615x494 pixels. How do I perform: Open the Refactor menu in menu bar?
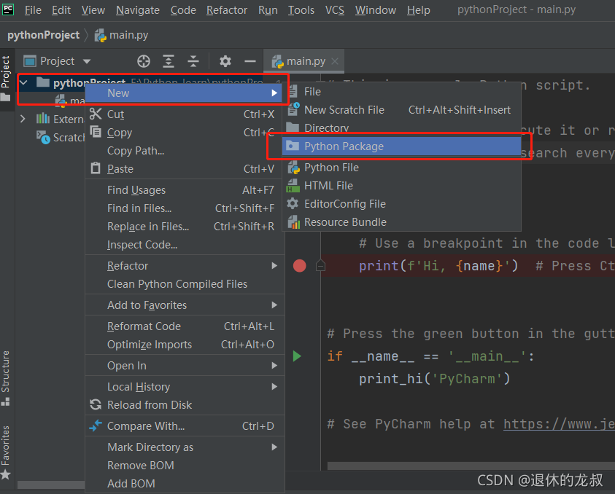pos(227,9)
